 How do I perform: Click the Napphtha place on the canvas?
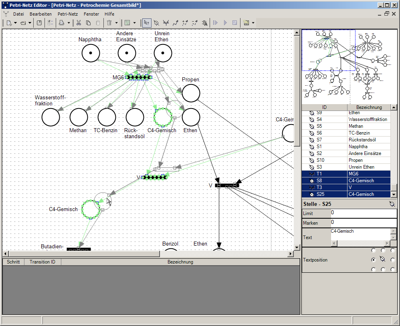91,53
